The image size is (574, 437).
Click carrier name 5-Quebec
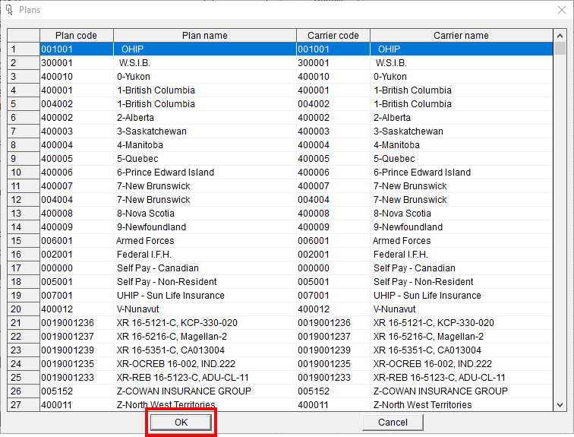(x=462, y=159)
